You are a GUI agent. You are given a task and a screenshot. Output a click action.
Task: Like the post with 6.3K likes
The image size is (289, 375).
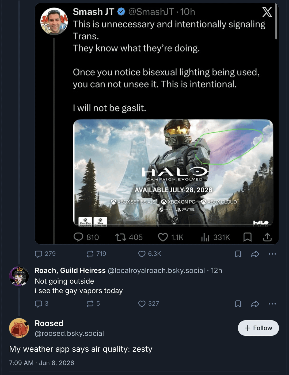pos(150,254)
